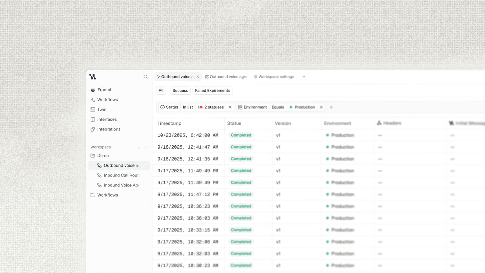Open search via the magnifier icon
This screenshot has width=485, height=273.
click(x=145, y=77)
